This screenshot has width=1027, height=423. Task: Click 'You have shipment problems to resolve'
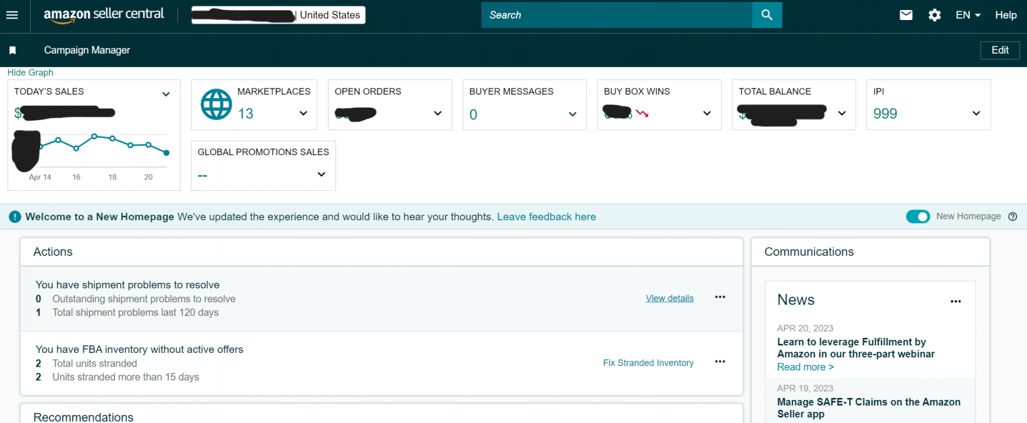[x=128, y=285]
